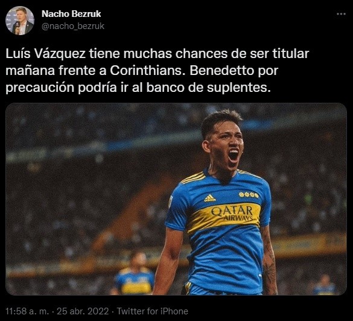The image size is (353, 321).
Task: Open the Boca player photo
Action: click(x=176, y=199)
